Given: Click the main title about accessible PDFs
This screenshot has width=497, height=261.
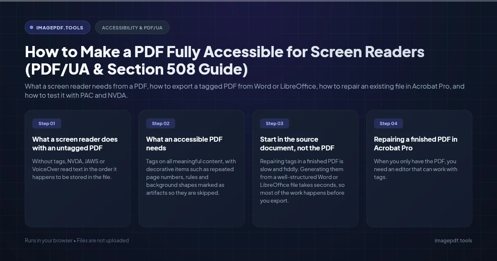Looking at the screenshot, I should [225, 61].
